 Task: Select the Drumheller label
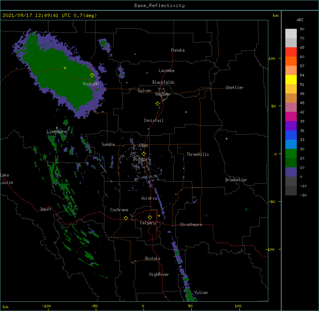coord(236,180)
